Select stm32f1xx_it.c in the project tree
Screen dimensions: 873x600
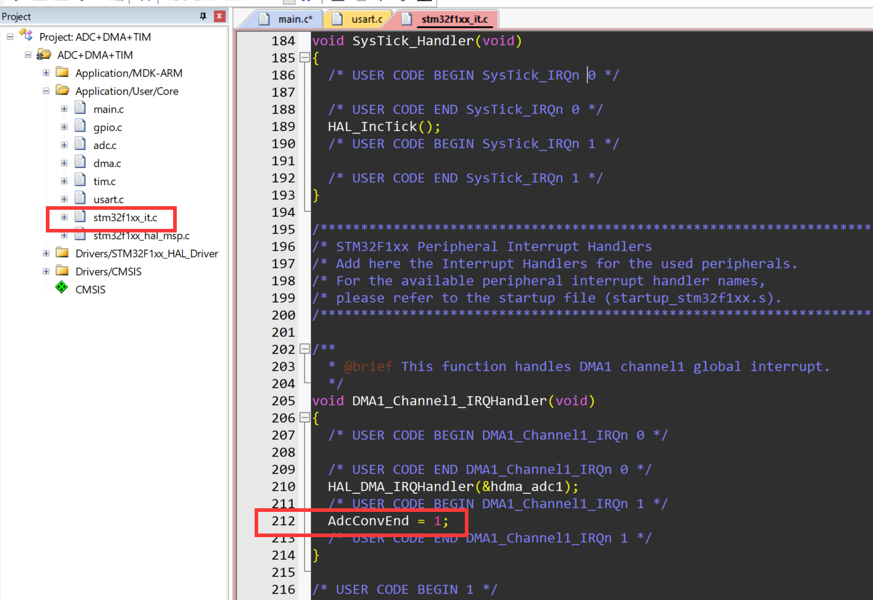point(125,218)
